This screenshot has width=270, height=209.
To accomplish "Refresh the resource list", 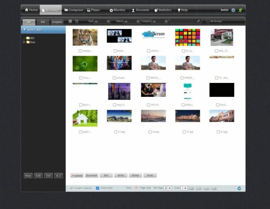I will tap(239, 188).
